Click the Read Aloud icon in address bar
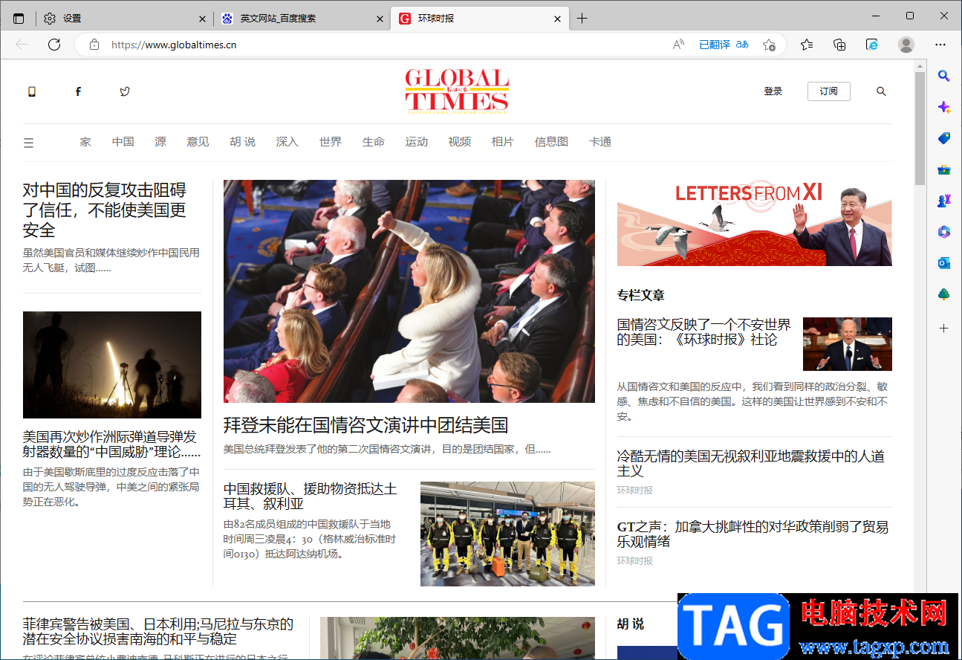This screenshot has width=962, height=660. pos(678,45)
